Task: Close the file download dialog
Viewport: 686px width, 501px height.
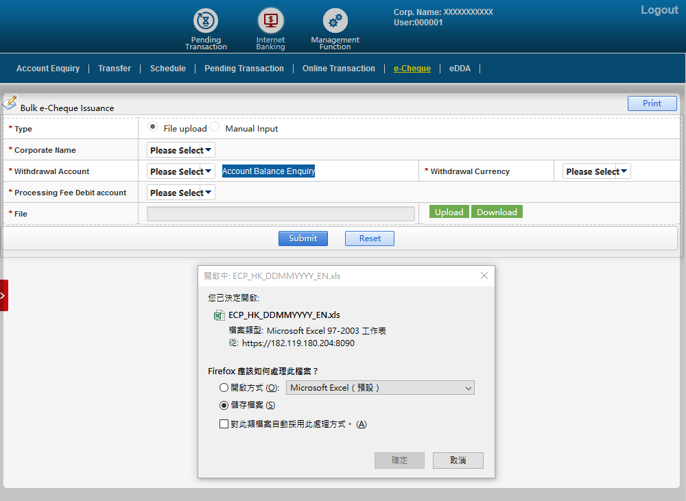Action: coord(484,276)
